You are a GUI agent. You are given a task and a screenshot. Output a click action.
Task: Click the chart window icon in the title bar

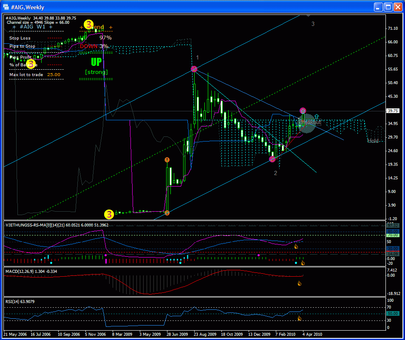[x=6, y=7]
